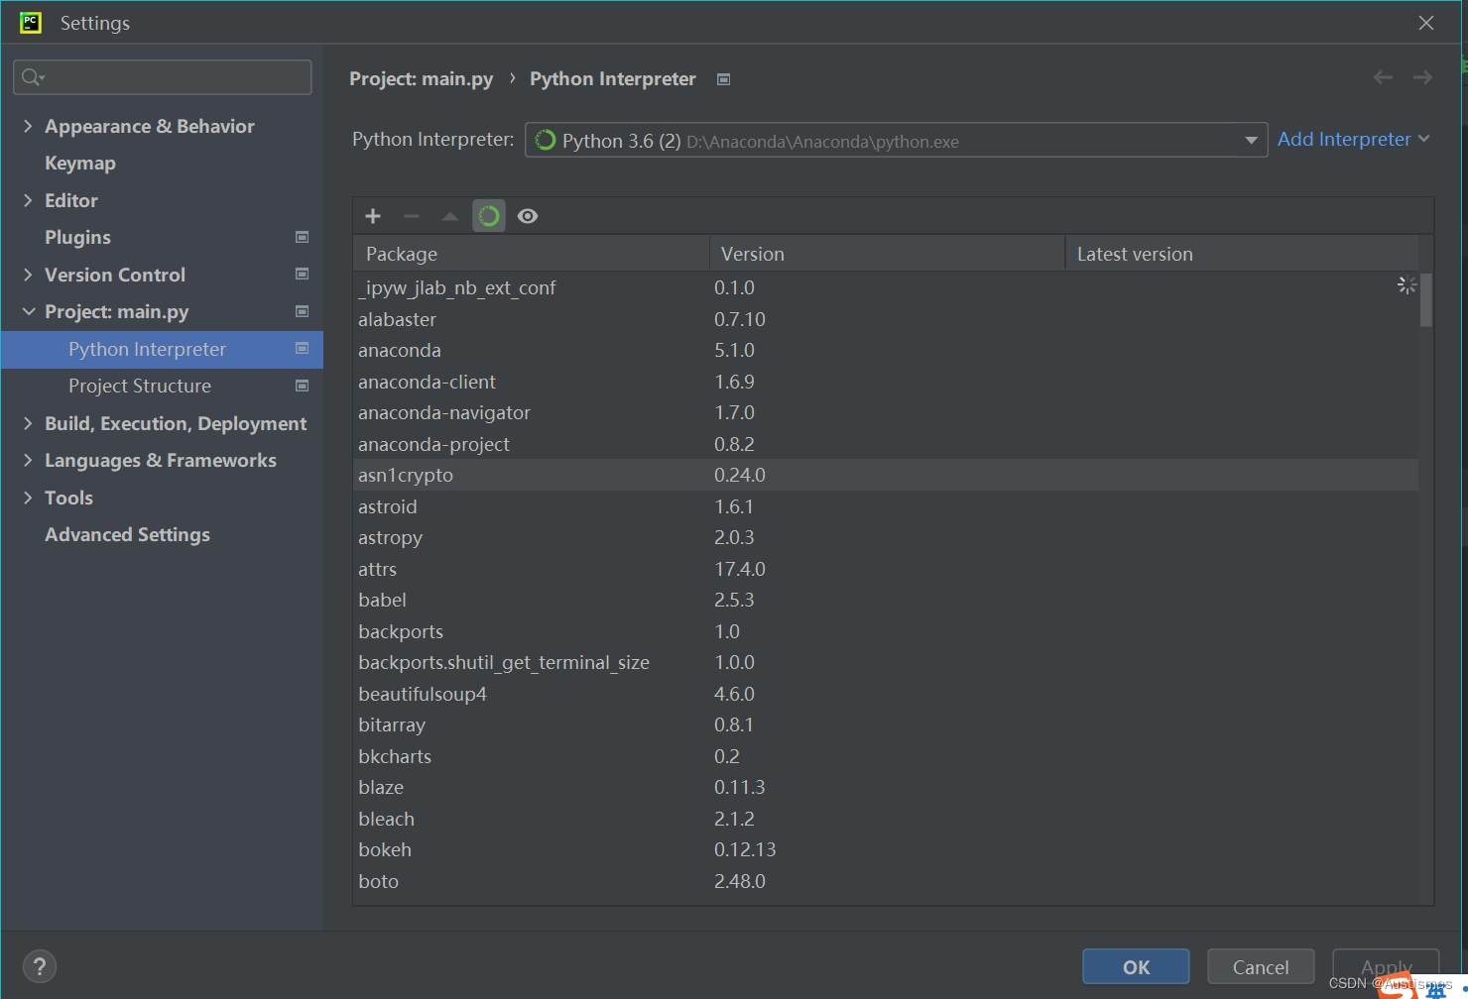This screenshot has width=1468, height=999.
Task: Click project-level icon next to Plugins
Action: click(303, 237)
